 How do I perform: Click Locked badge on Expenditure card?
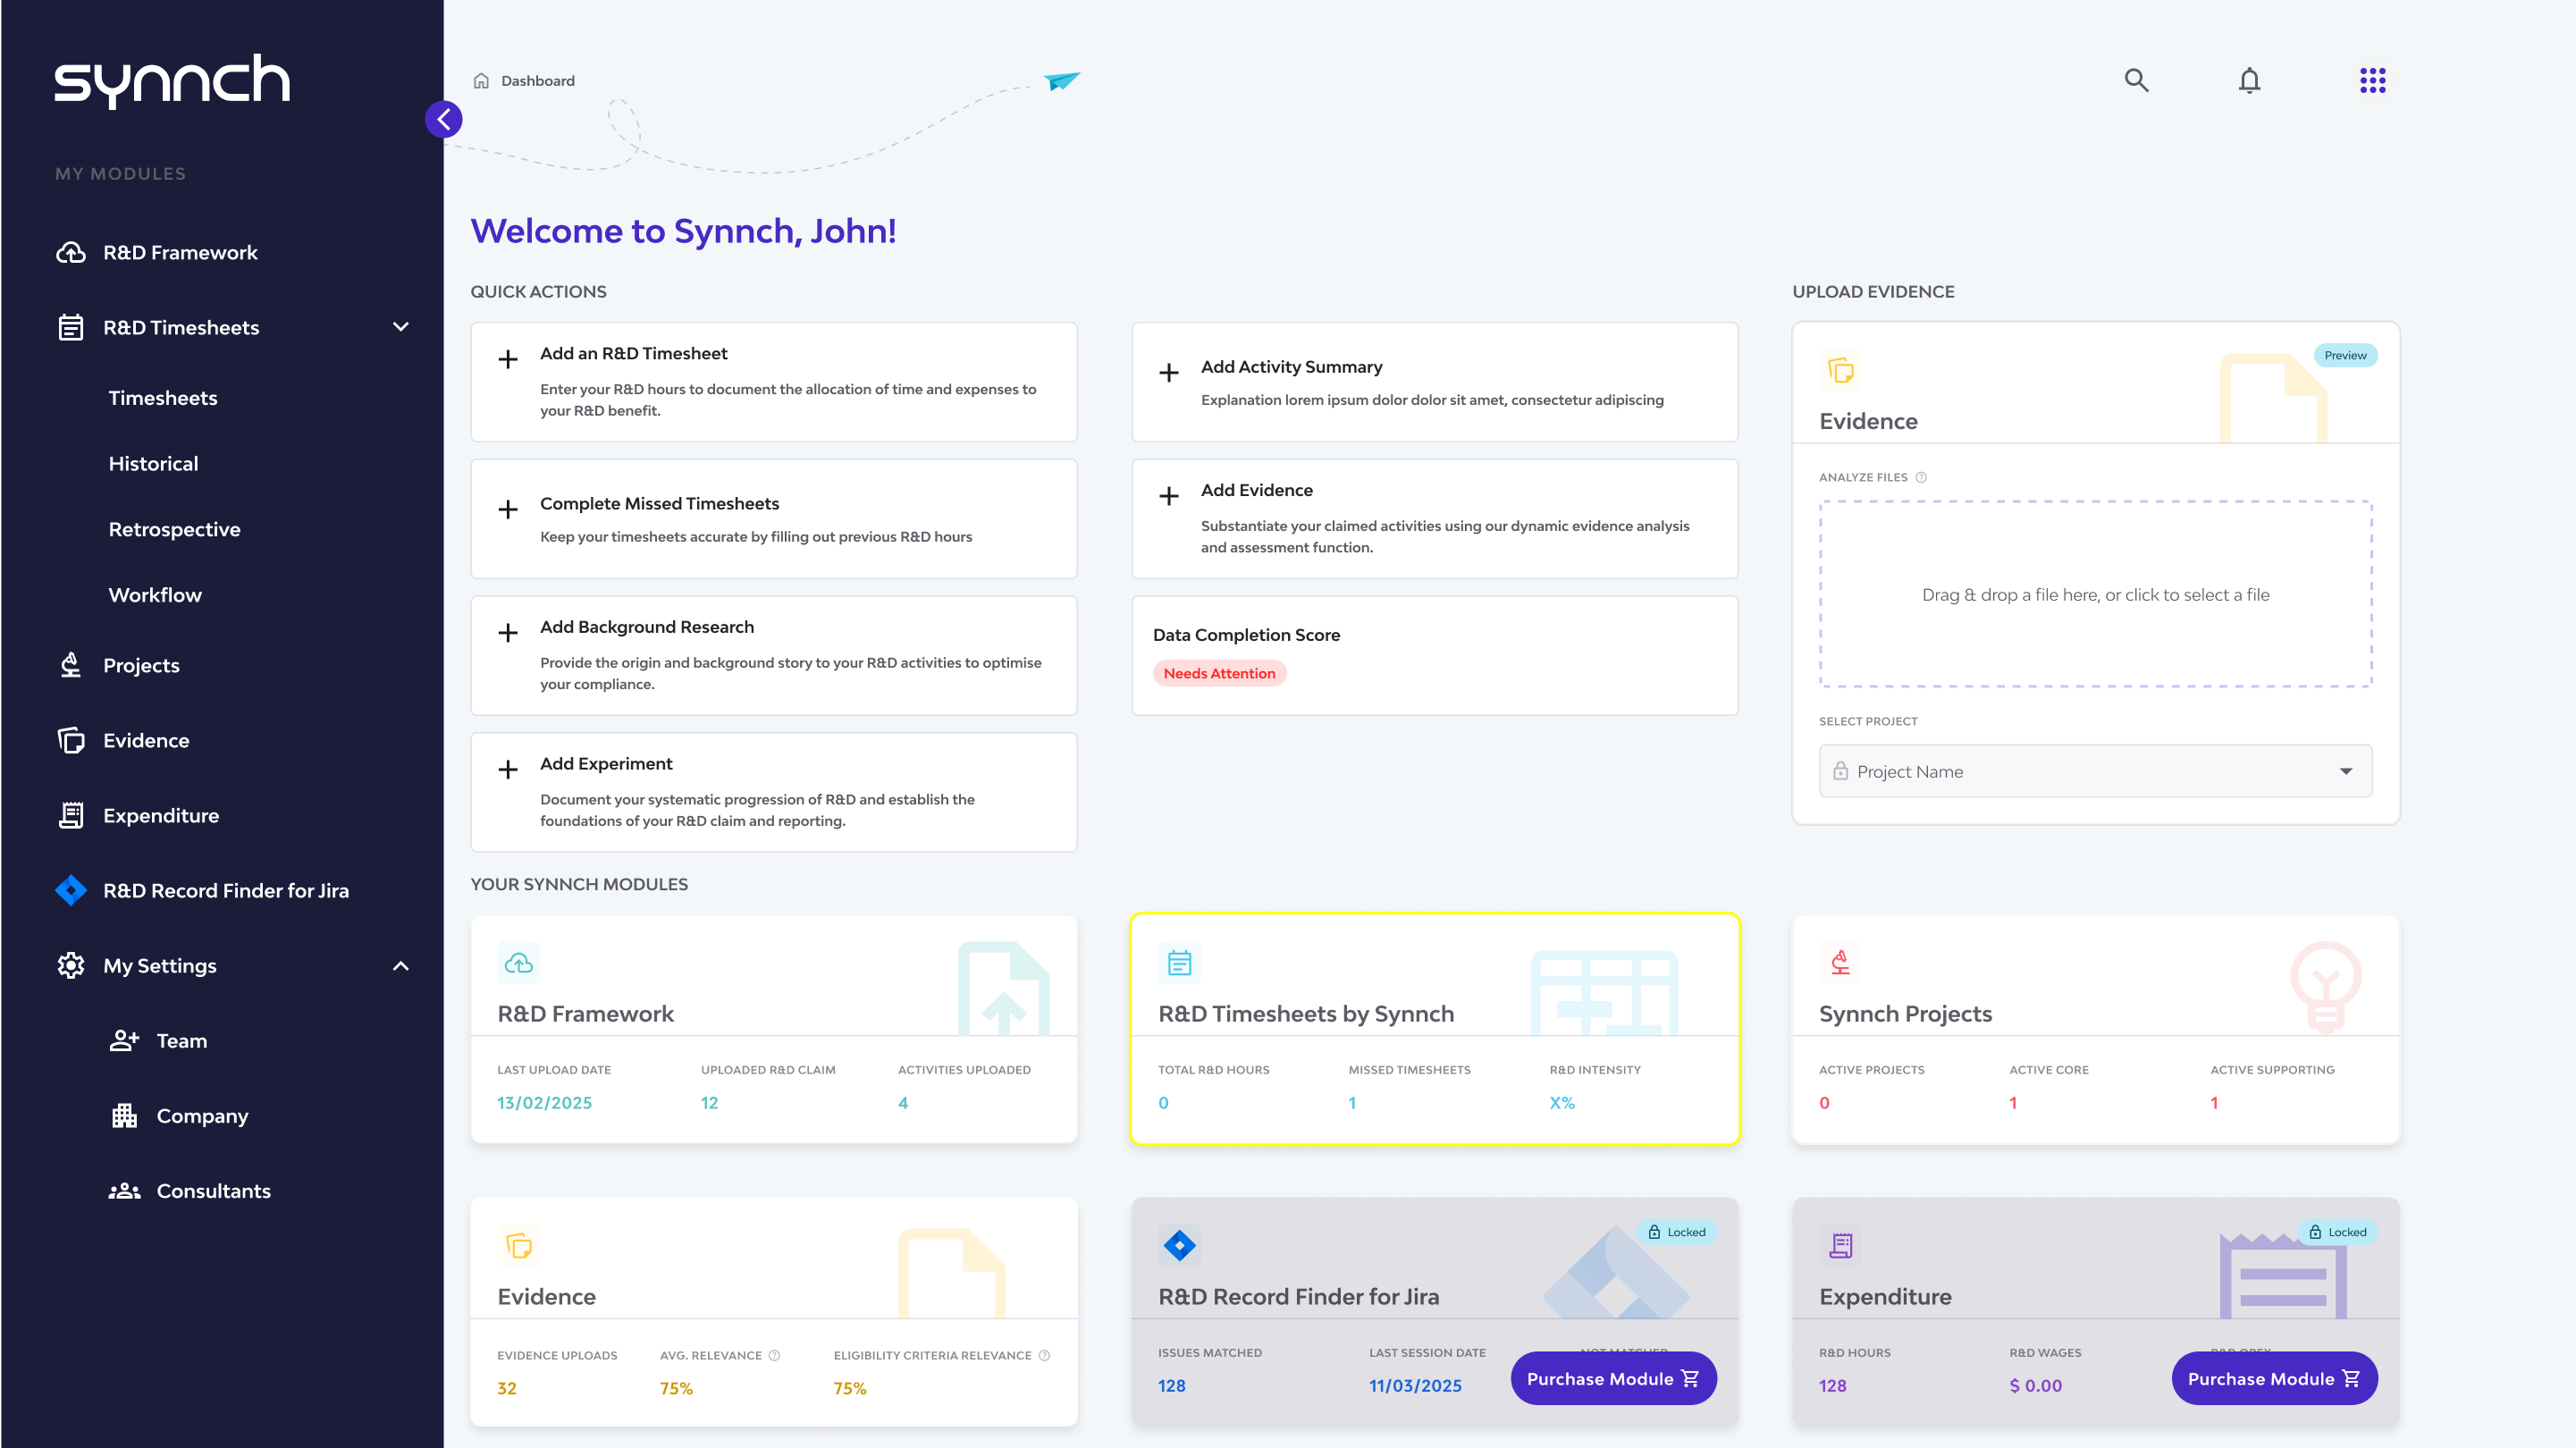(2337, 1231)
